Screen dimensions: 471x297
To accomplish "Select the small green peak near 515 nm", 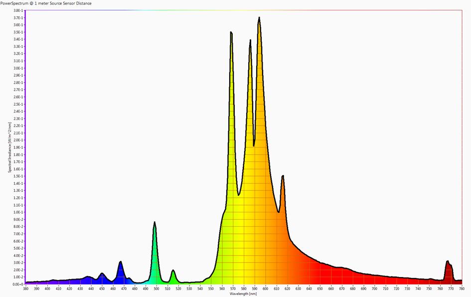I will tap(173, 271).
